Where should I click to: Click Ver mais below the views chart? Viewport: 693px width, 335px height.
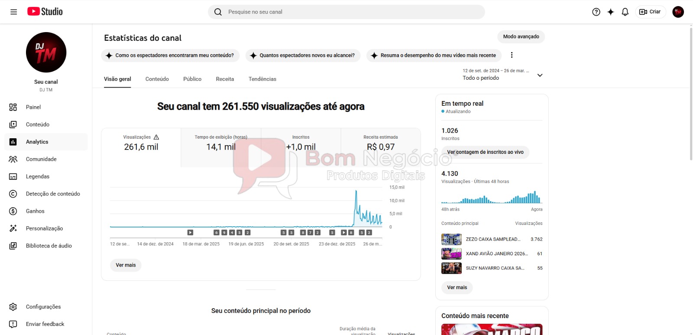pyautogui.click(x=126, y=265)
